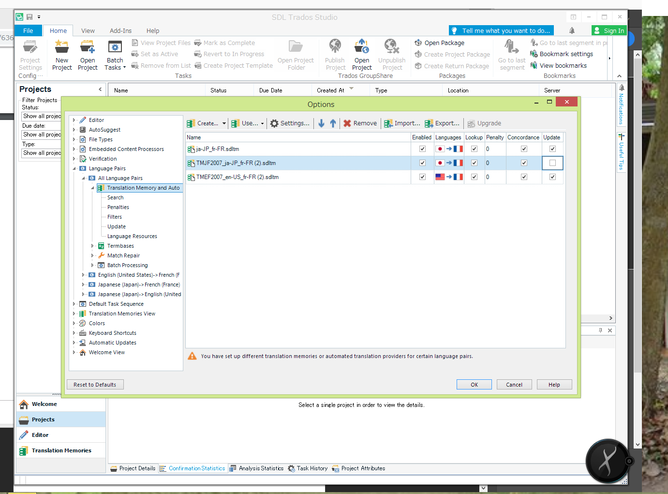Click the Export toolbar button
This screenshot has height=494, width=668.
(x=442, y=123)
